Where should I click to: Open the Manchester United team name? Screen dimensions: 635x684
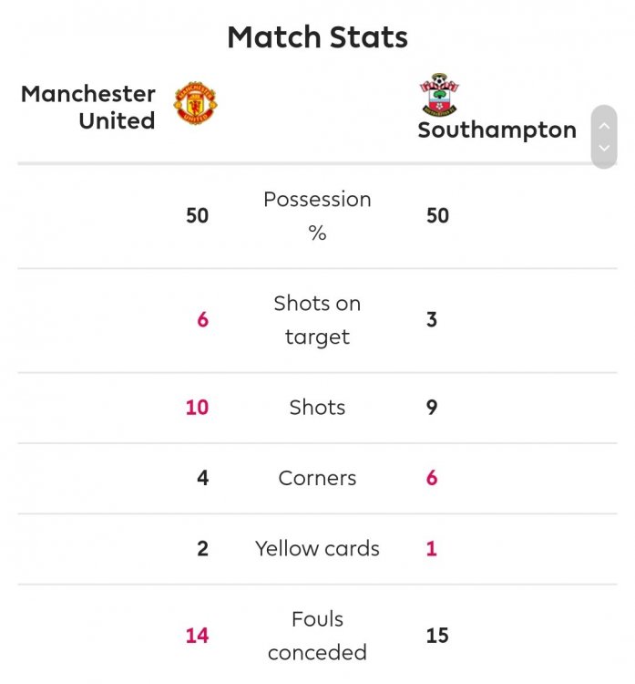pos(88,107)
